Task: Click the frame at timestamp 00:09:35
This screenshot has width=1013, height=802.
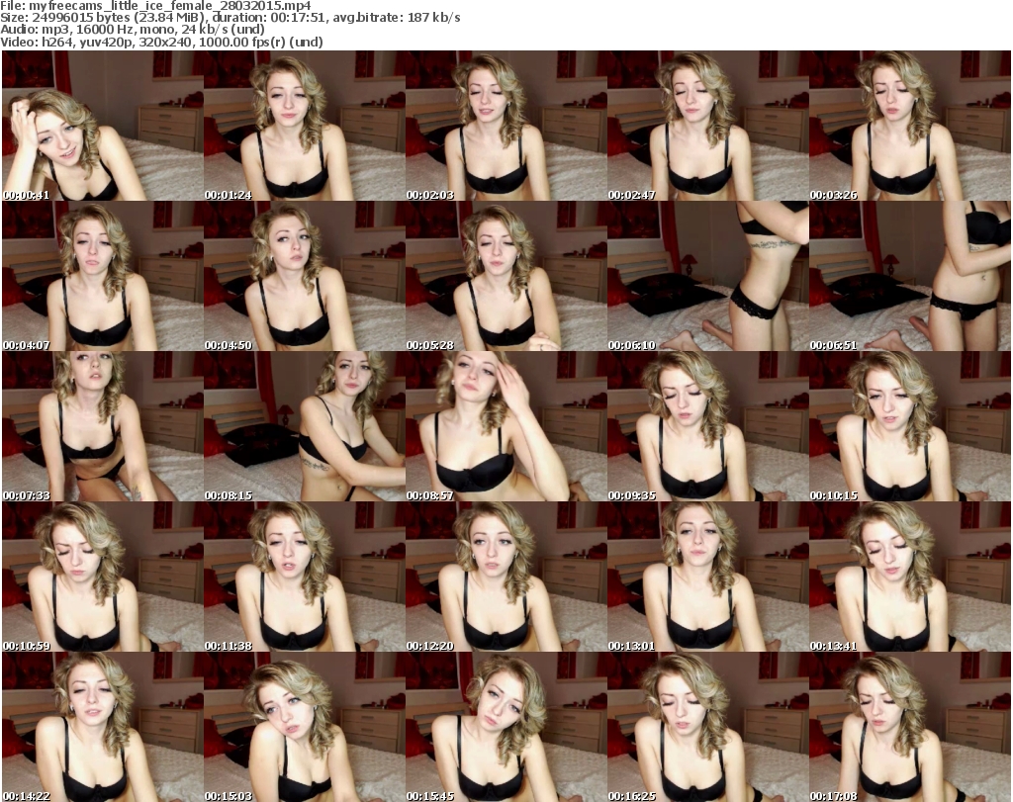Action: point(706,426)
